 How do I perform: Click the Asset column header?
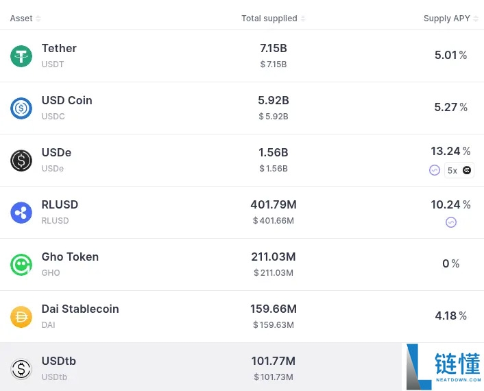[21, 19]
